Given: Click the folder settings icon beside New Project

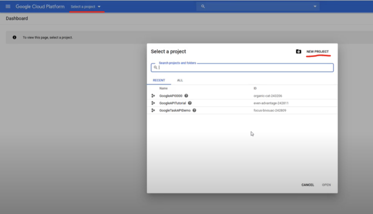Looking at the screenshot, I should [298, 52].
